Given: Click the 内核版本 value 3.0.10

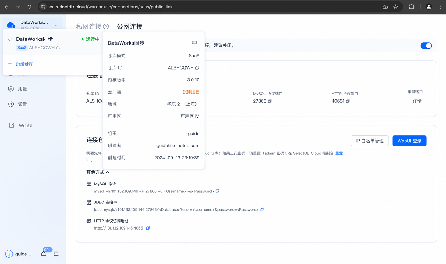Looking at the screenshot, I should click(x=193, y=80).
